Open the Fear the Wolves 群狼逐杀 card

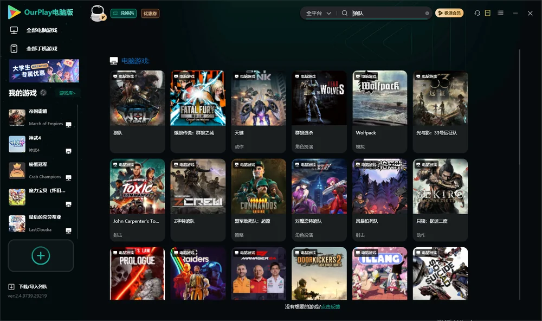(x=319, y=111)
